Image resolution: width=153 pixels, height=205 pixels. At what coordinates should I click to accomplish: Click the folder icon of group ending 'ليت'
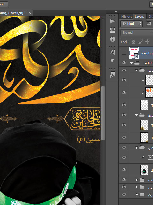point(142,180)
